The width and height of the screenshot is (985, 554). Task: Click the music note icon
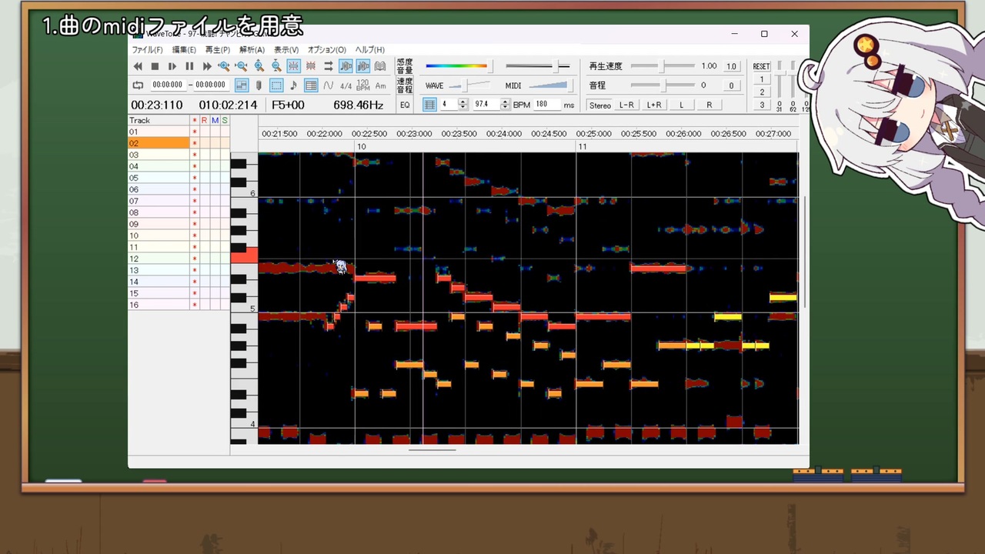[293, 85]
